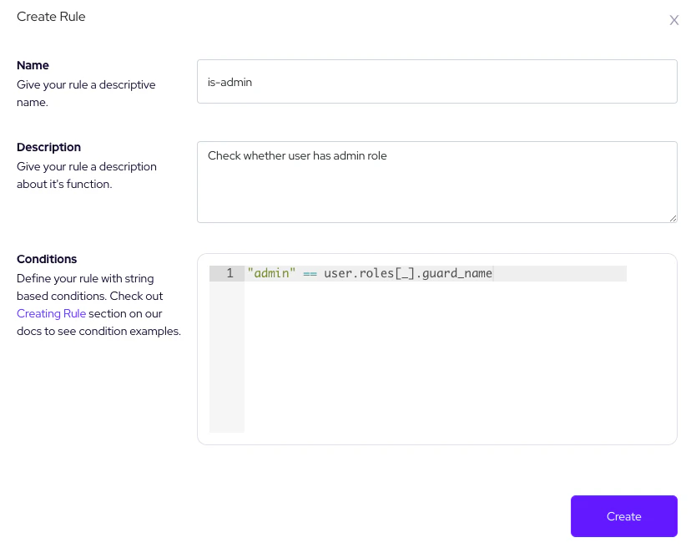This screenshot has width=696, height=553.
Task: Click the resize grip on Description box
Action: [673, 217]
